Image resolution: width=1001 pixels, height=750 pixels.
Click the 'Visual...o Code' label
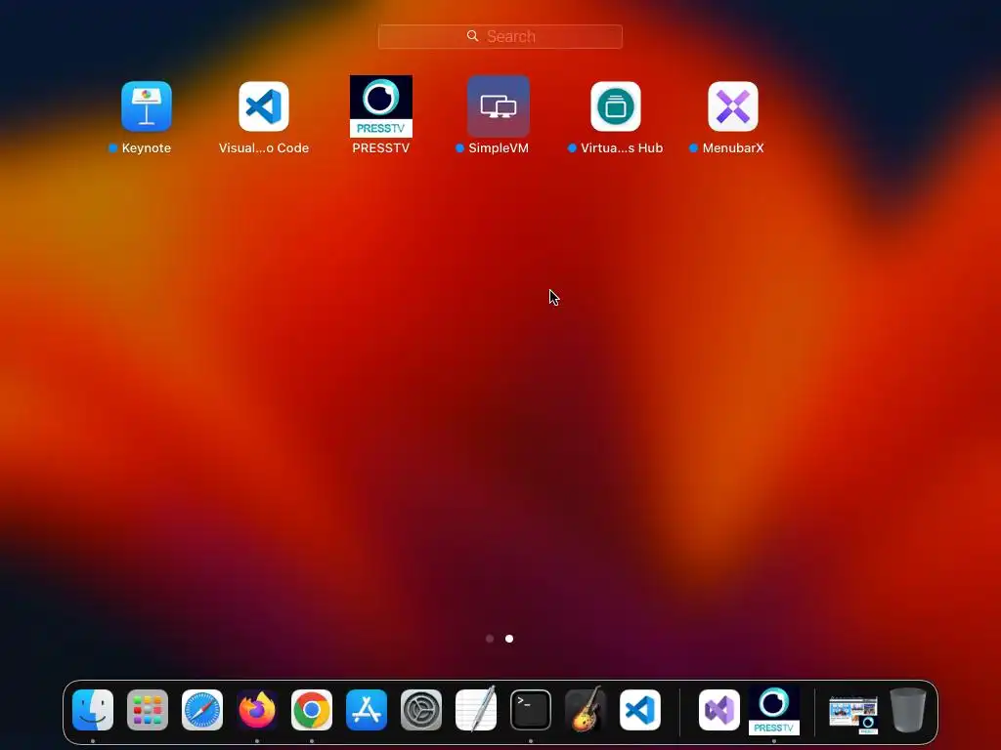[264, 148]
